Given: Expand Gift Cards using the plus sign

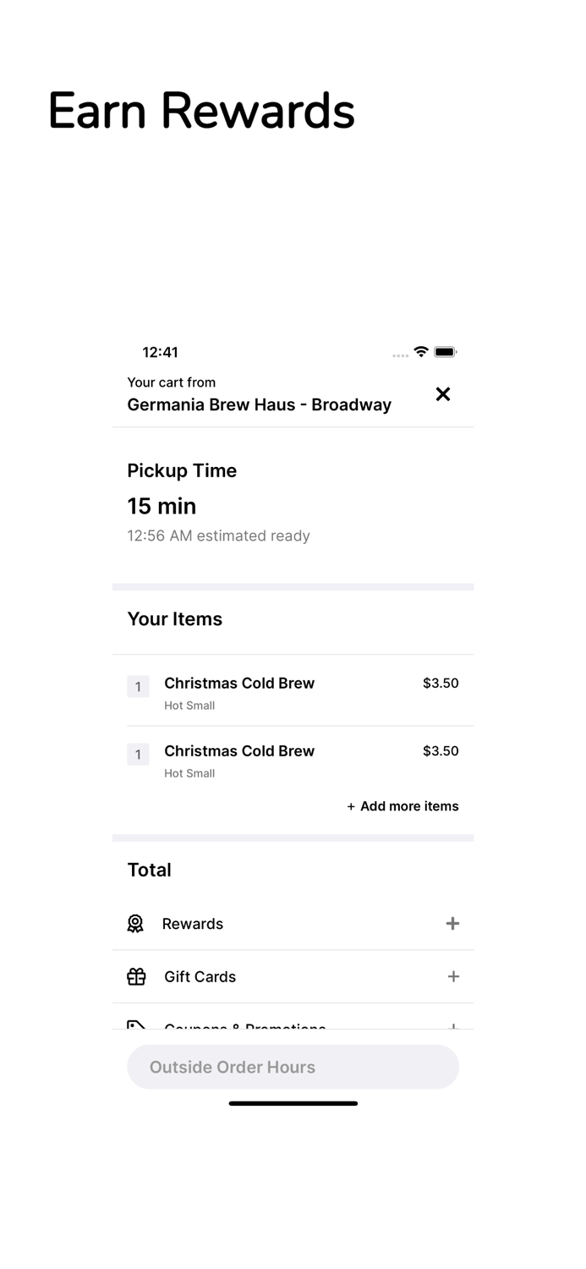Looking at the screenshot, I should 453,977.
